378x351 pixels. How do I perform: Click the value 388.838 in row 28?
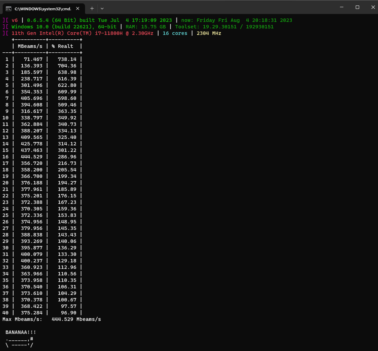(32, 235)
